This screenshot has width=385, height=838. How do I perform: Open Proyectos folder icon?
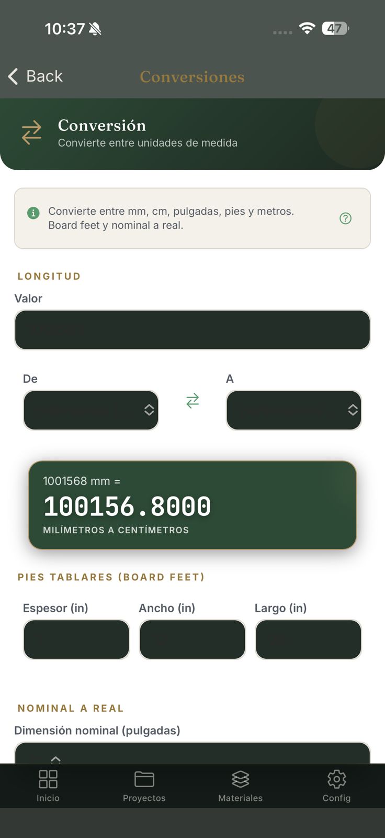144,779
